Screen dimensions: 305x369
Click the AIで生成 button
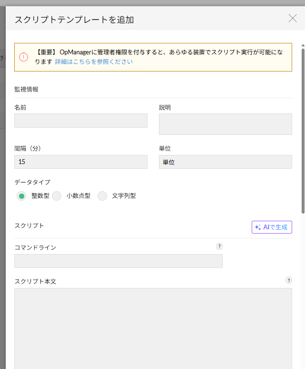click(272, 227)
